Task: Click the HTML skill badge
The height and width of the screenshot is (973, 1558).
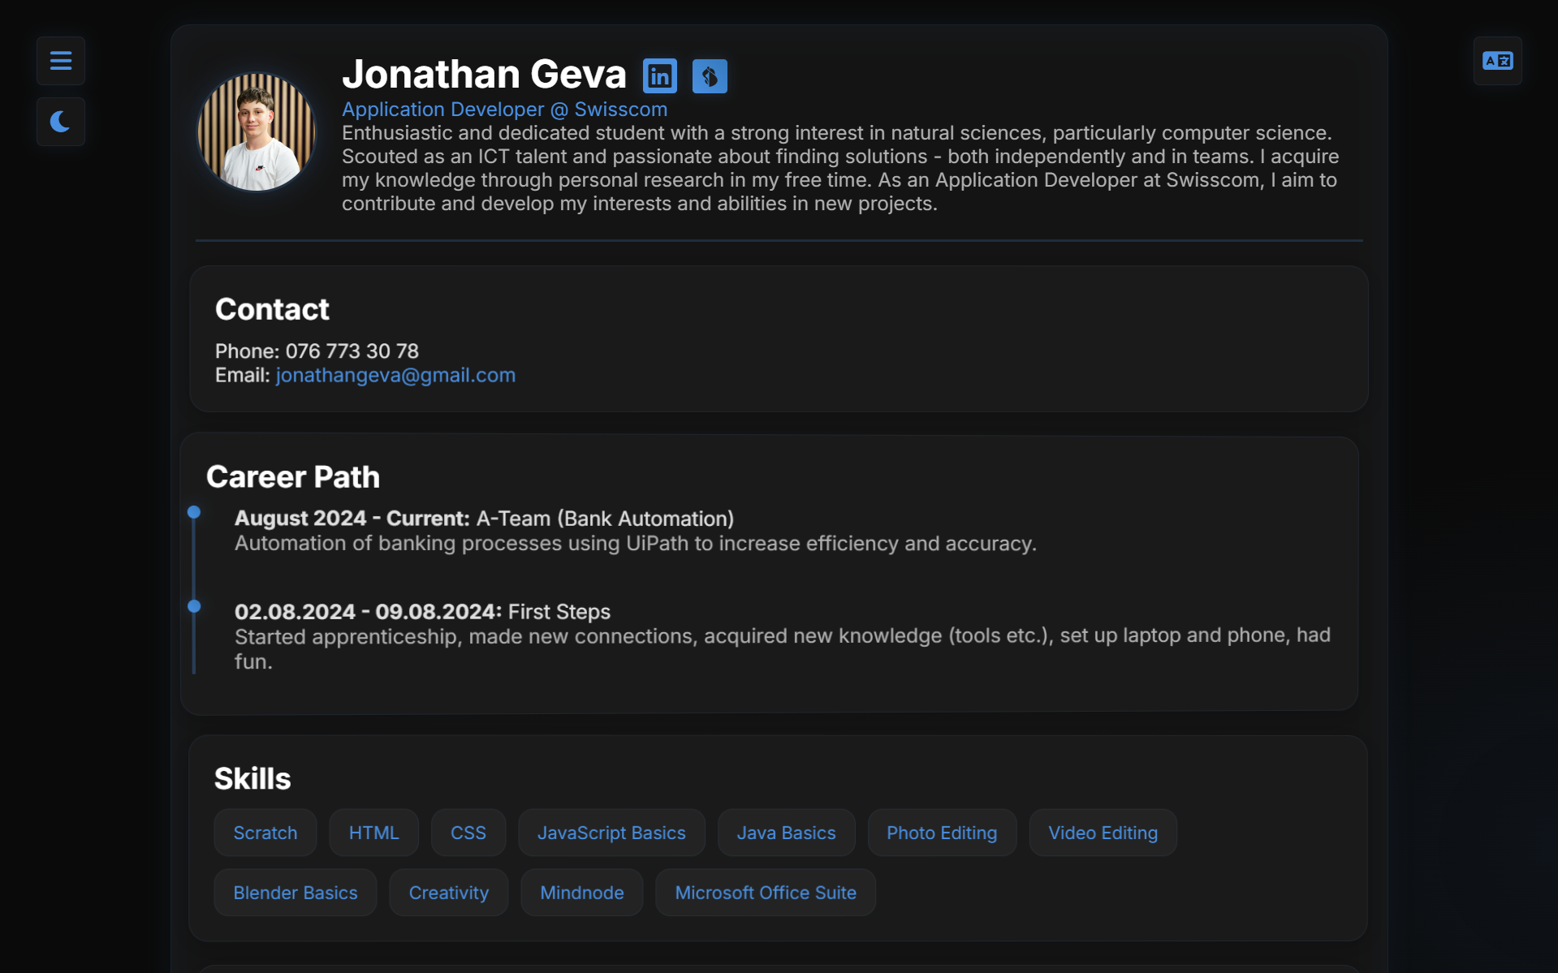Action: [x=373, y=832]
